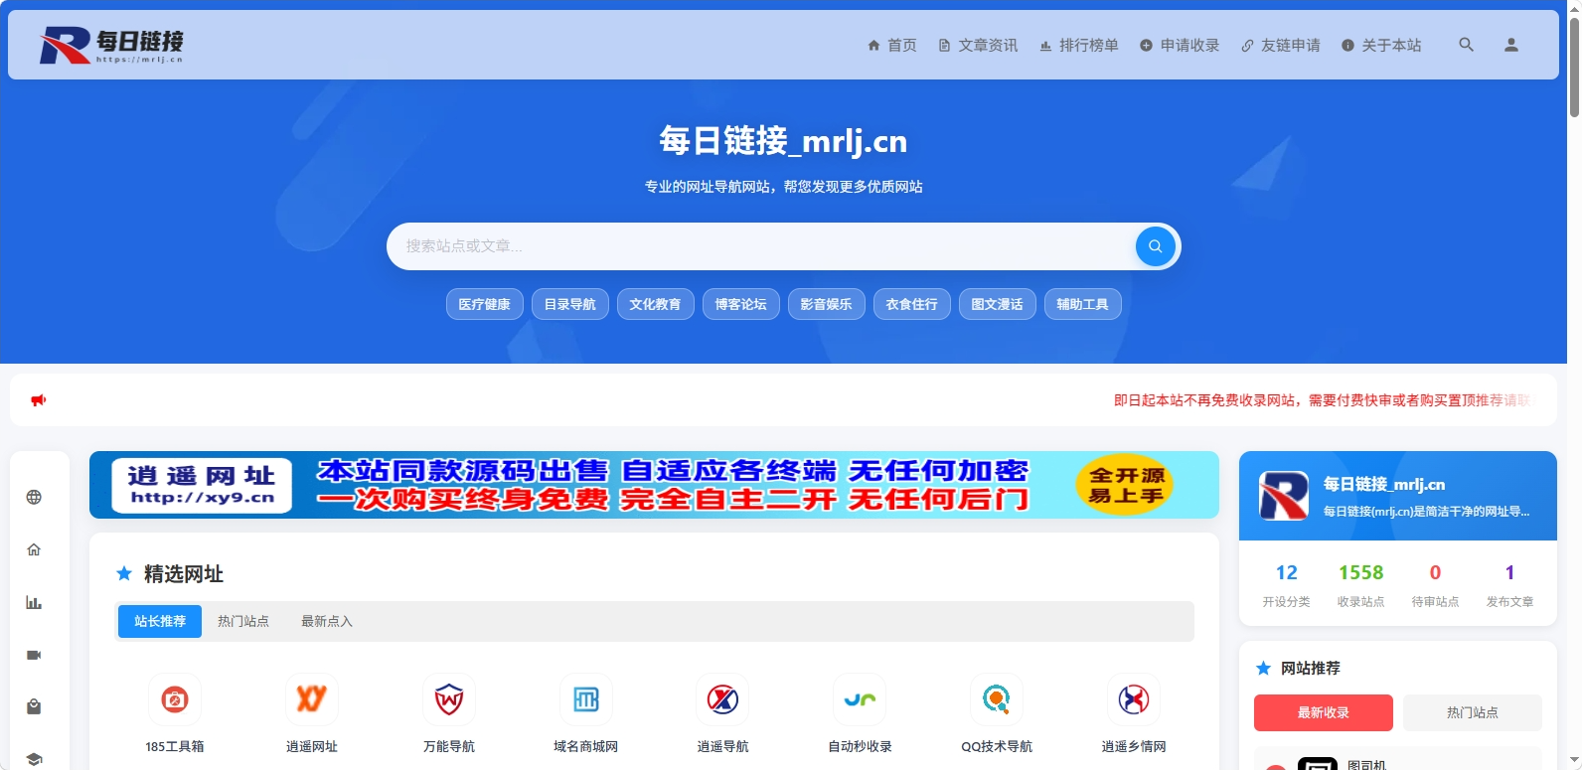Go to 首页 in top navigation
The width and height of the screenshot is (1582, 770).
(892, 45)
